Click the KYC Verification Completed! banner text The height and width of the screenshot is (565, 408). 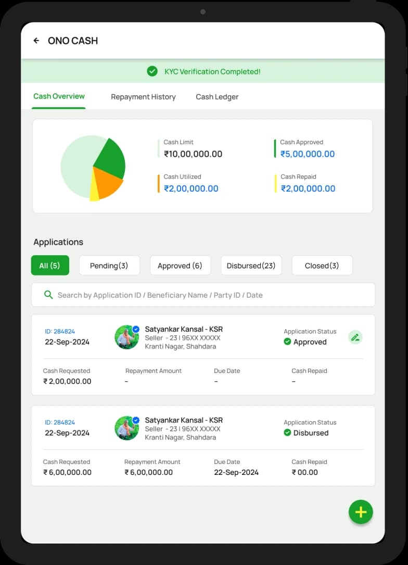pyautogui.click(x=212, y=71)
